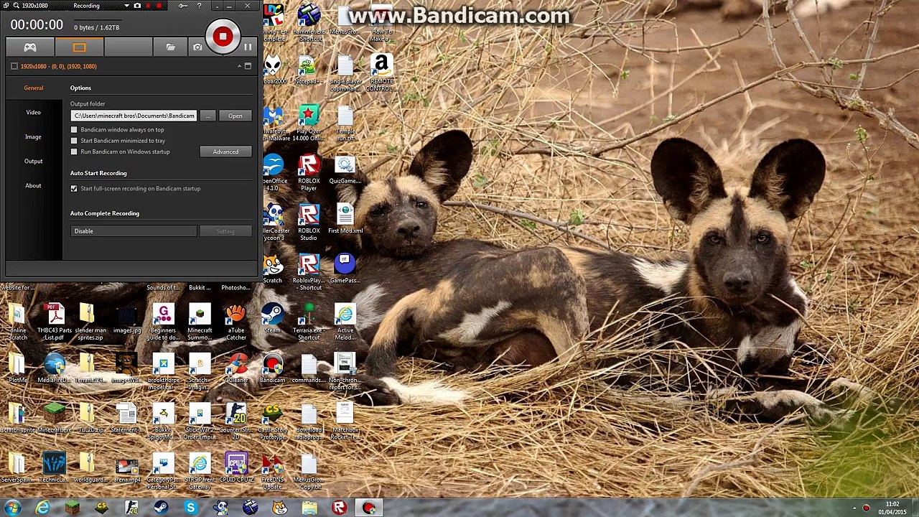Collapse the Bandicam panel with up arrow
The image size is (919, 517).
(239, 66)
